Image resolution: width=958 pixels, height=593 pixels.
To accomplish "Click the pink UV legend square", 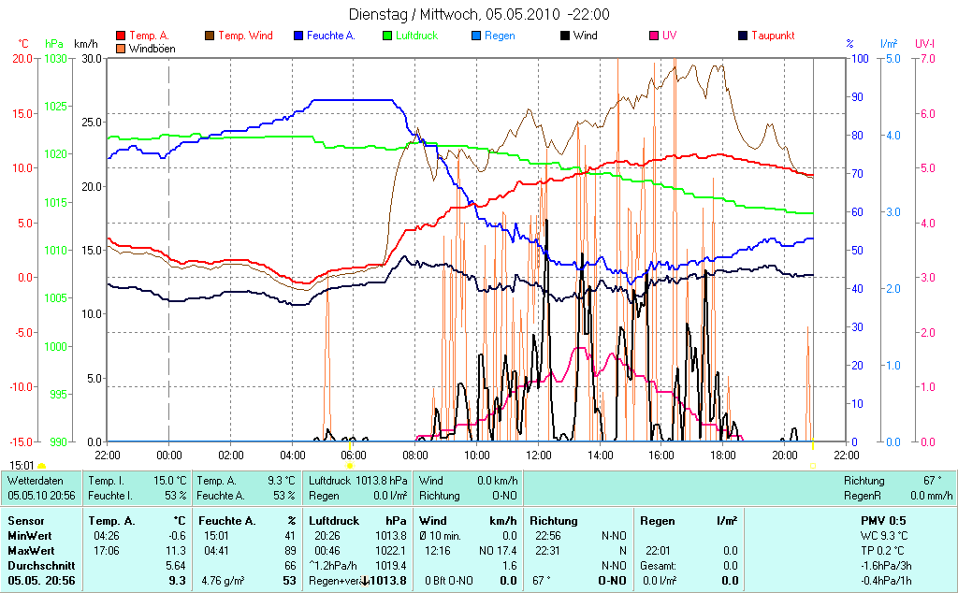I will click(655, 36).
